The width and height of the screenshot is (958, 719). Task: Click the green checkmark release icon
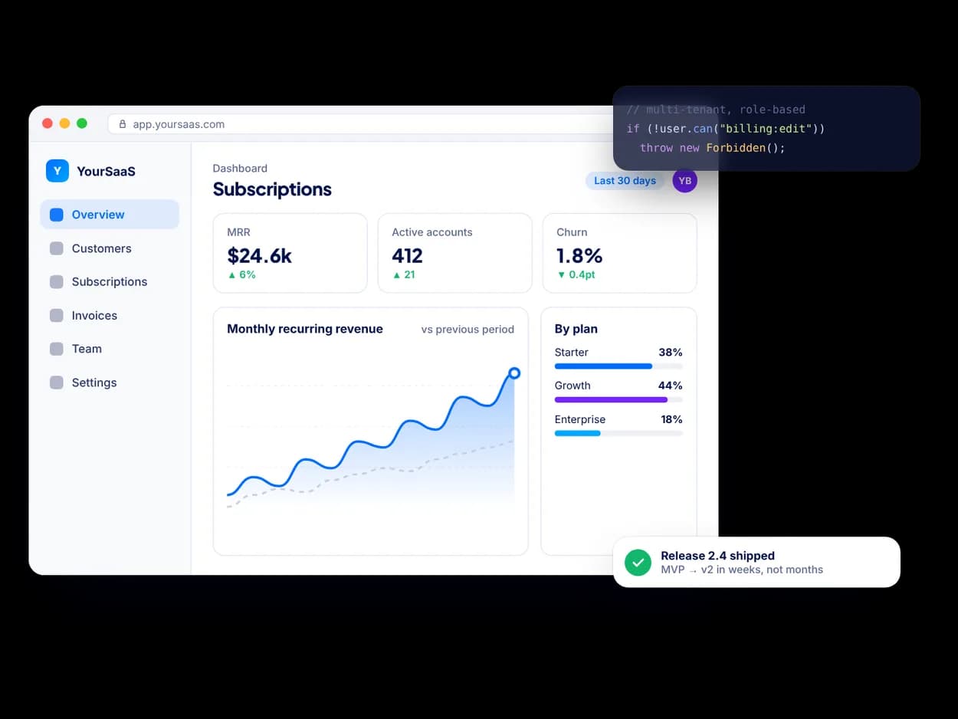pyautogui.click(x=638, y=562)
